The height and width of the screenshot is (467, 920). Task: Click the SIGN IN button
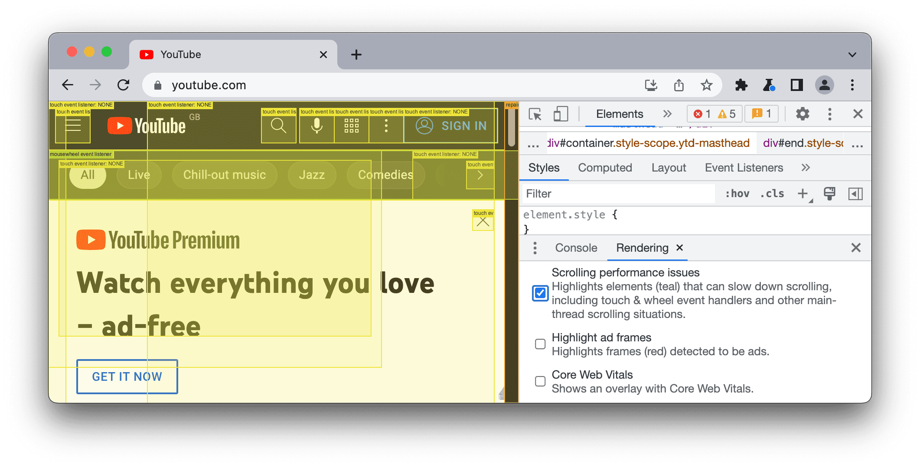[x=450, y=126]
